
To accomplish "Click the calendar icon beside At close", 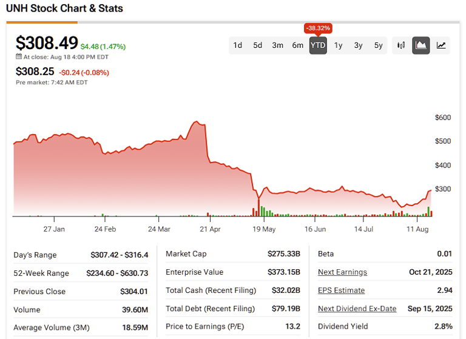I will pos(19,56).
